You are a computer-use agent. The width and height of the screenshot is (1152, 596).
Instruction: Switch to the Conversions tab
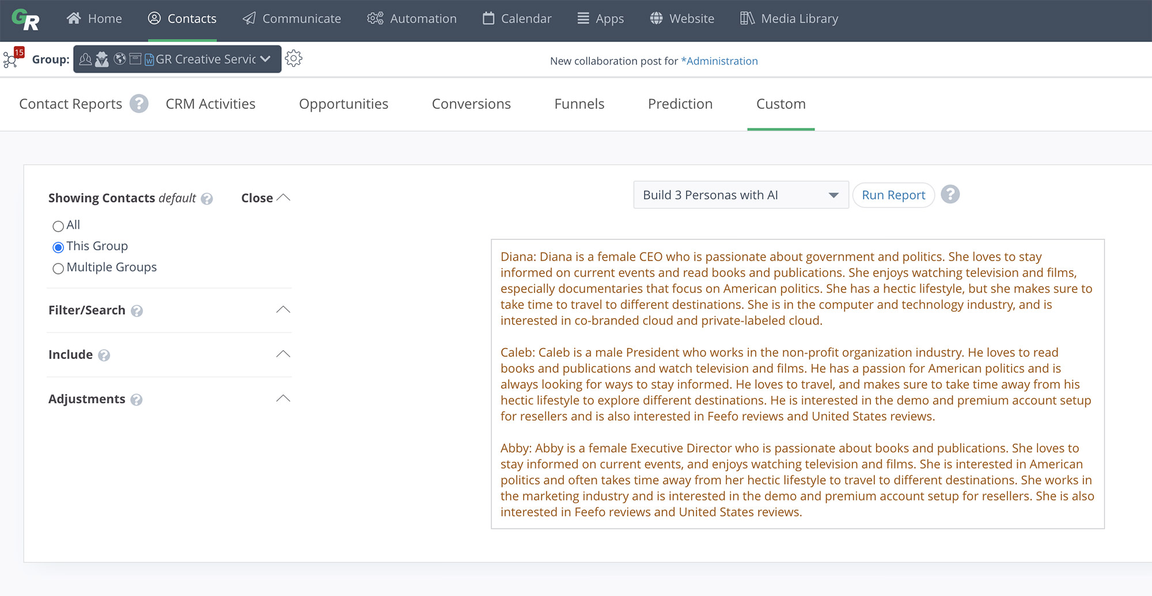pos(471,104)
